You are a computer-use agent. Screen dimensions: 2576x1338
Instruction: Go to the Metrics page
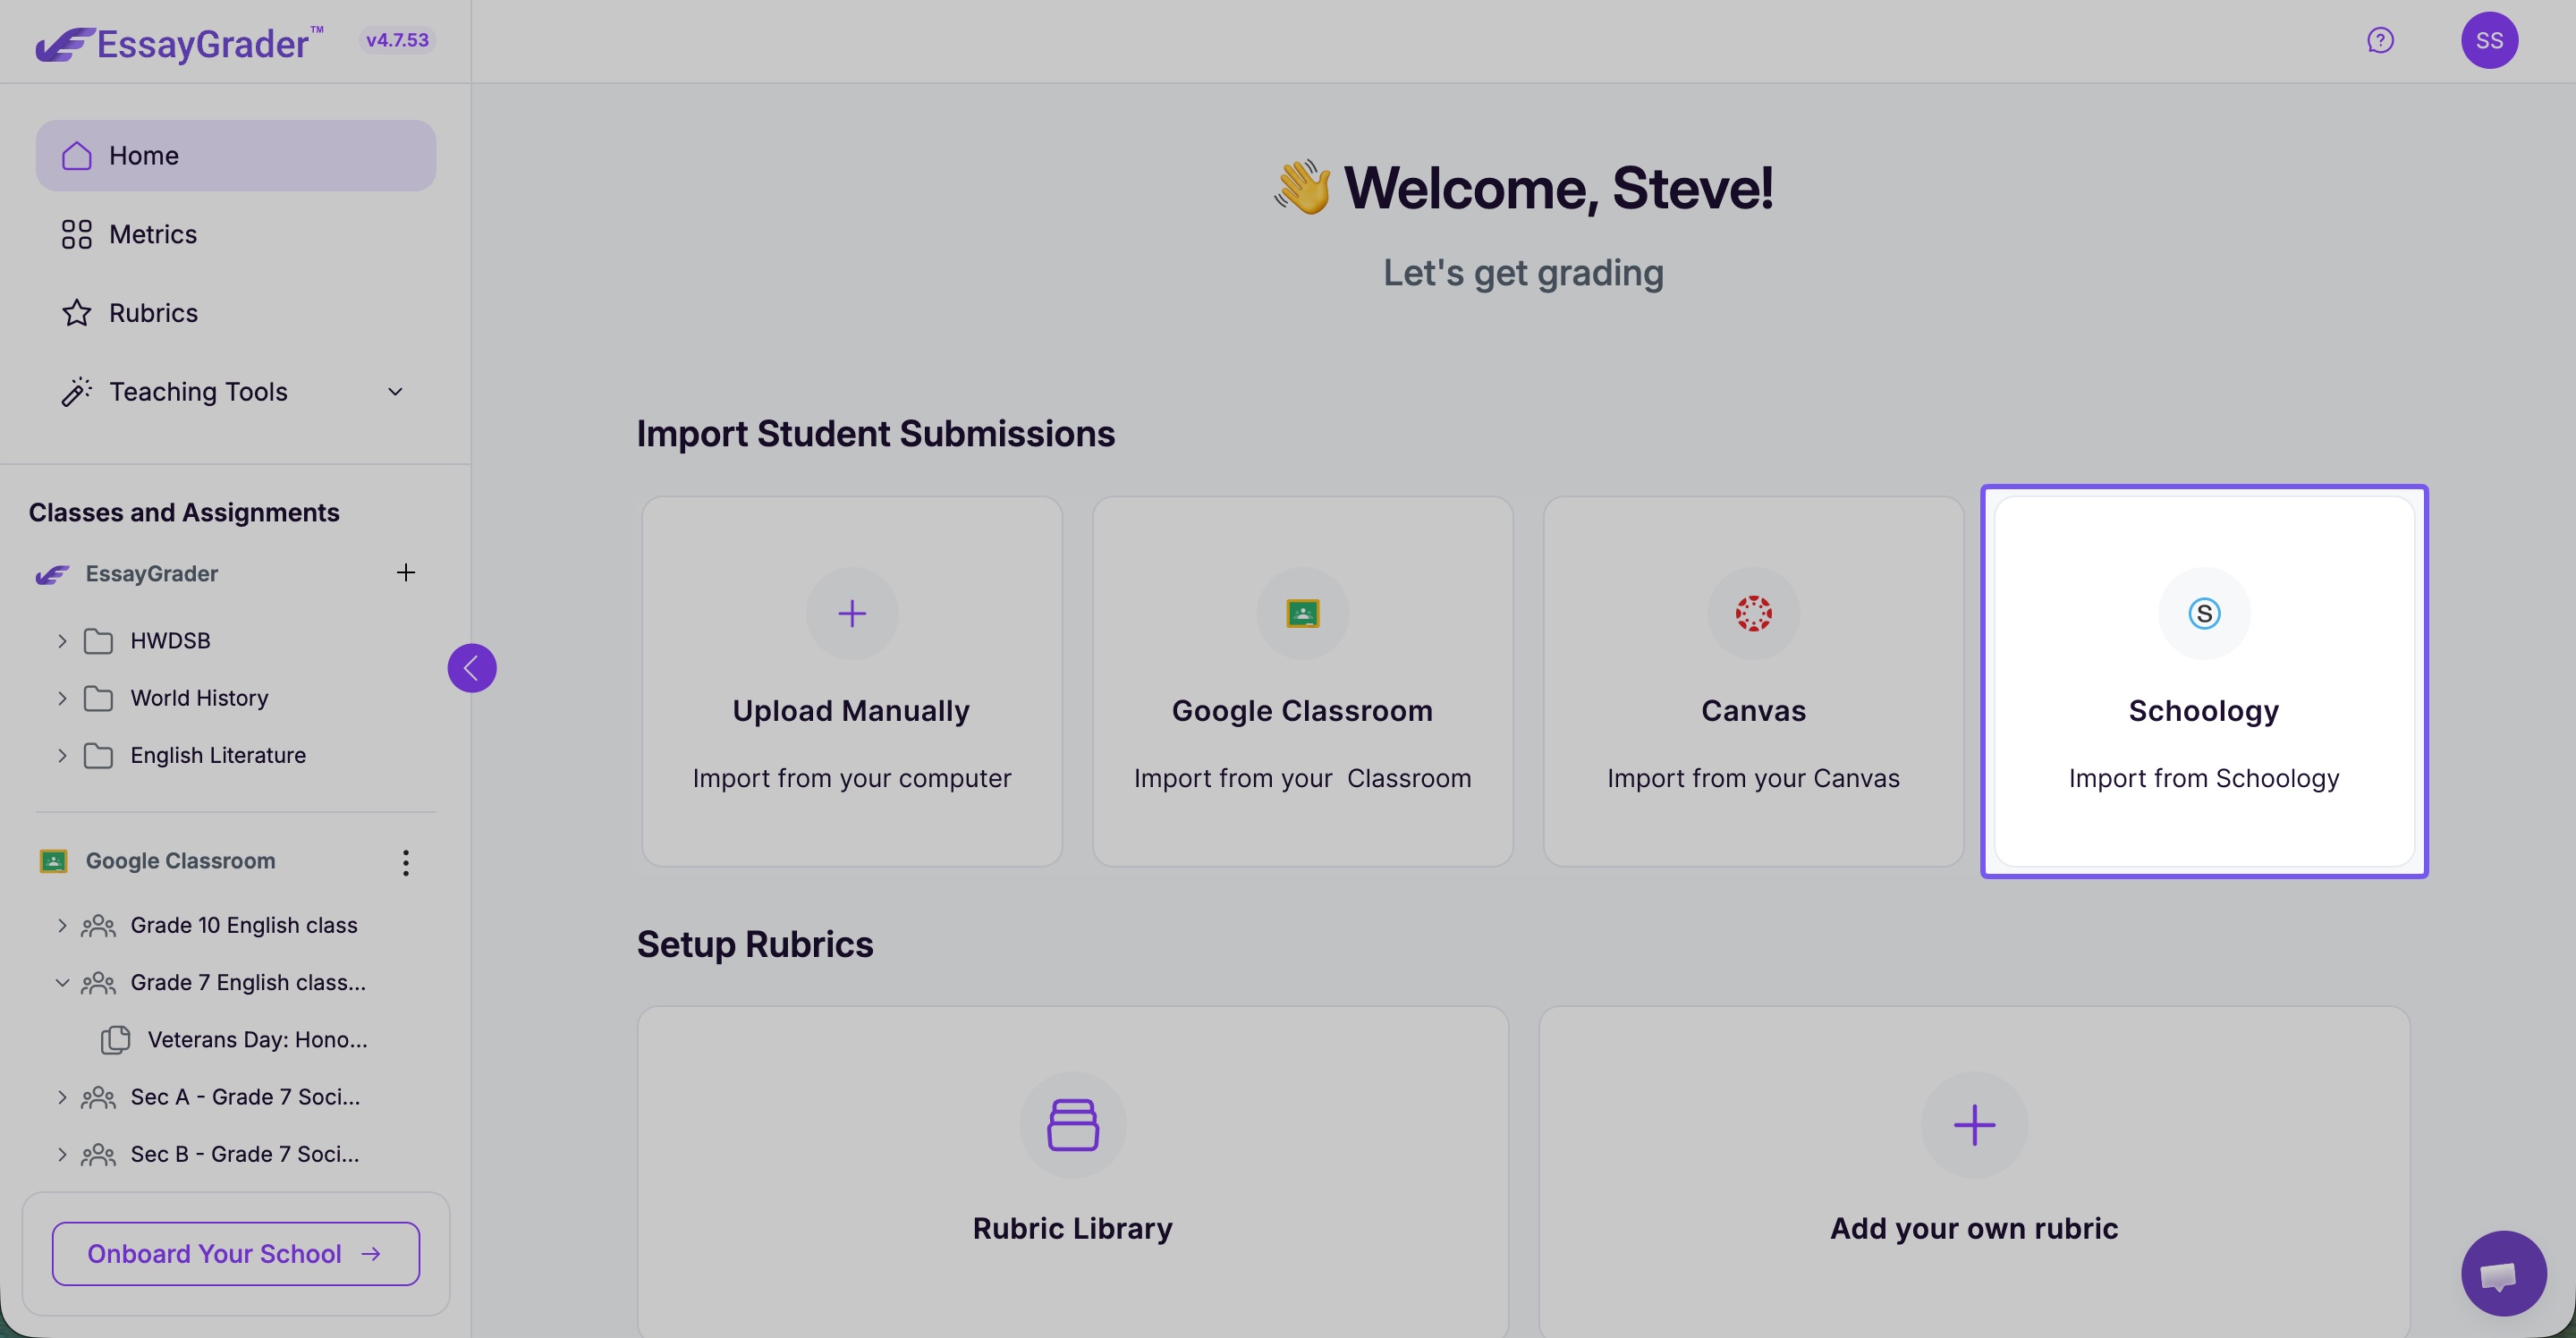(152, 235)
